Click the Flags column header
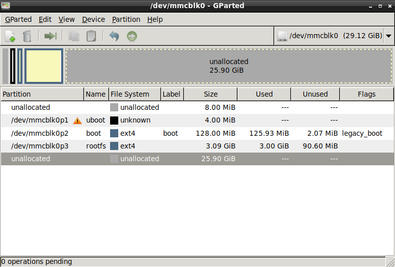Screen dimensions: 395x267 (366, 94)
